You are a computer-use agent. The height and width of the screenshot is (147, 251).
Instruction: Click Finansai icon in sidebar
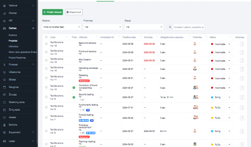(x=4, y=64)
